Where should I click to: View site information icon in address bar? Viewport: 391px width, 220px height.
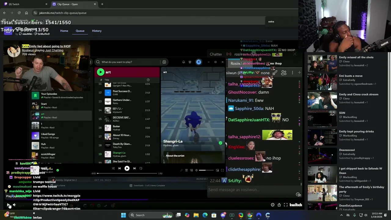tap(35, 13)
